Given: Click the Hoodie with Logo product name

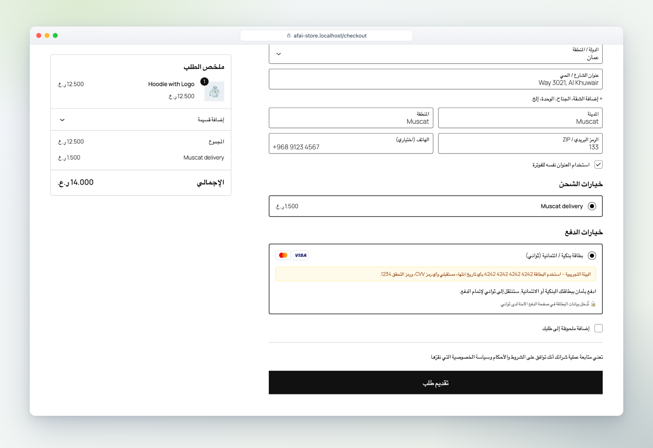Looking at the screenshot, I should click(x=171, y=84).
